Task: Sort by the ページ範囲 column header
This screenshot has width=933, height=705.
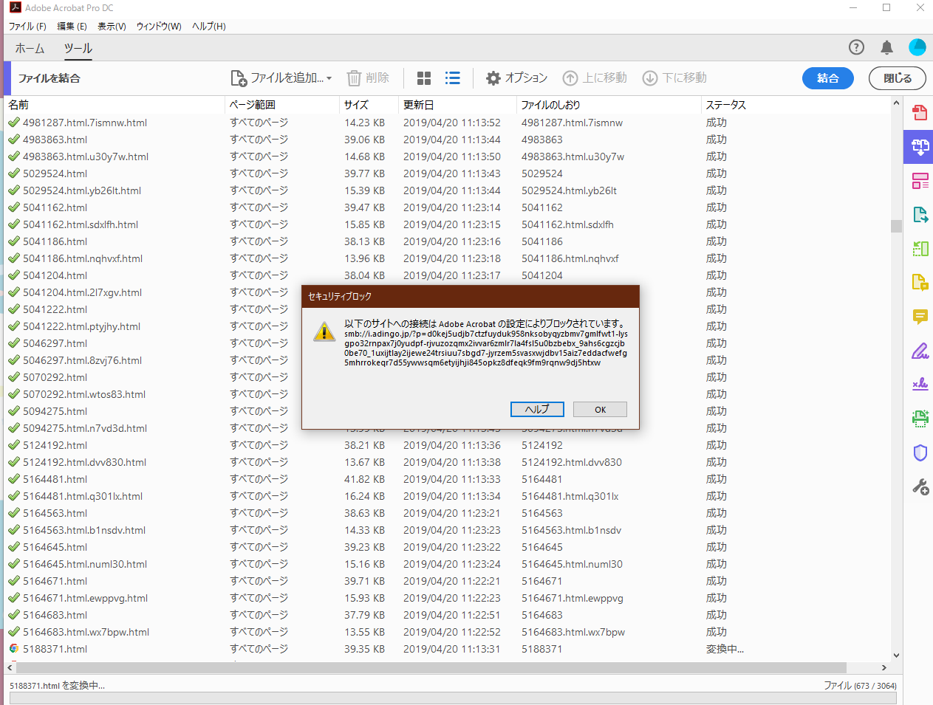Action: (x=281, y=105)
